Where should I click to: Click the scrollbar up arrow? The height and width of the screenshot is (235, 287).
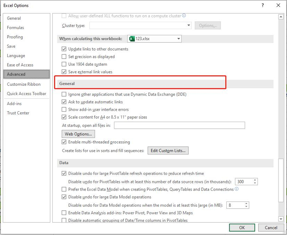(281, 16)
